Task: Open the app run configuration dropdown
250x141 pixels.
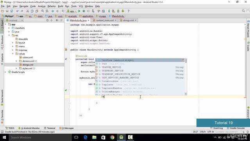Action: [72, 11]
